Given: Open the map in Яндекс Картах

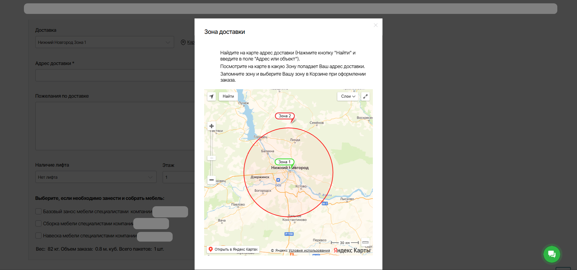Looking at the screenshot, I should pos(233,249).
